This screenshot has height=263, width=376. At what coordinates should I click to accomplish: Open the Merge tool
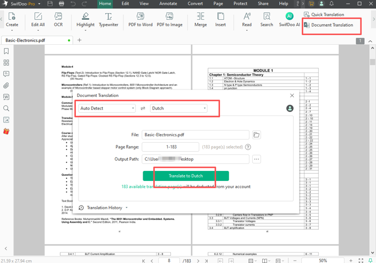[x=201, y=20]
